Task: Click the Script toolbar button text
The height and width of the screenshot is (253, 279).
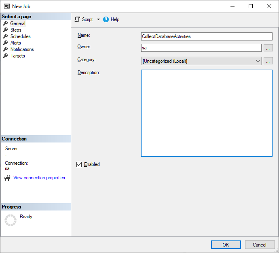Action: coord(87,19)
